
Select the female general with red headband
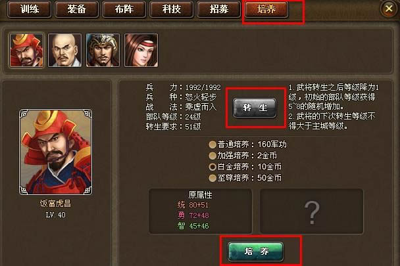point(141,50)
